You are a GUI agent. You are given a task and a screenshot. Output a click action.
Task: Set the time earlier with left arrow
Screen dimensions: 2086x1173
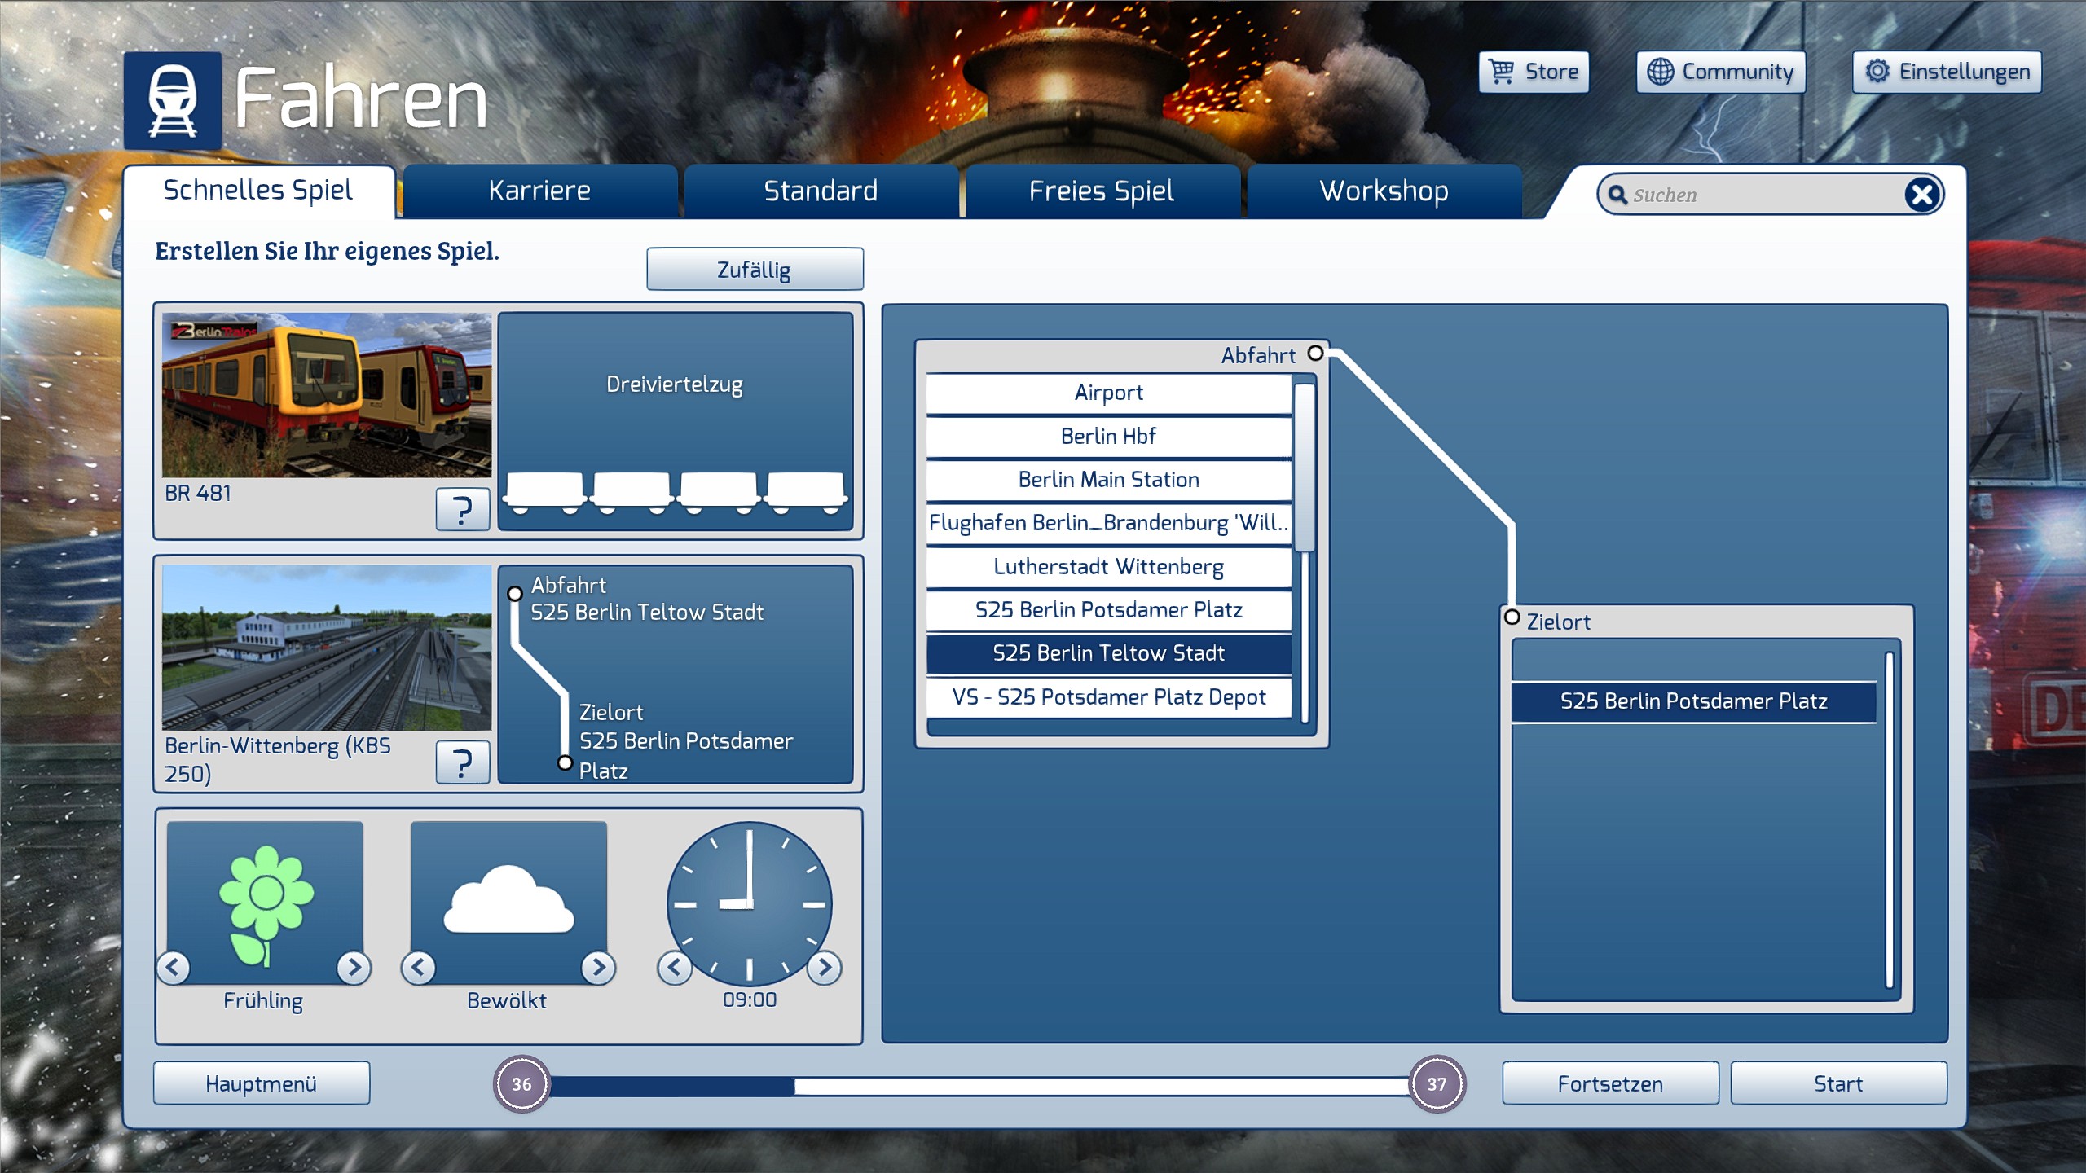tap(674, 967)
